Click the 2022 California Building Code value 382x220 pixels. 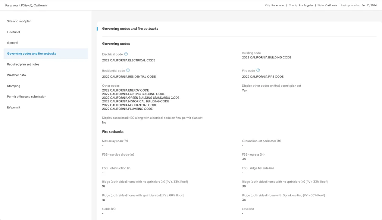click(266, 58)
